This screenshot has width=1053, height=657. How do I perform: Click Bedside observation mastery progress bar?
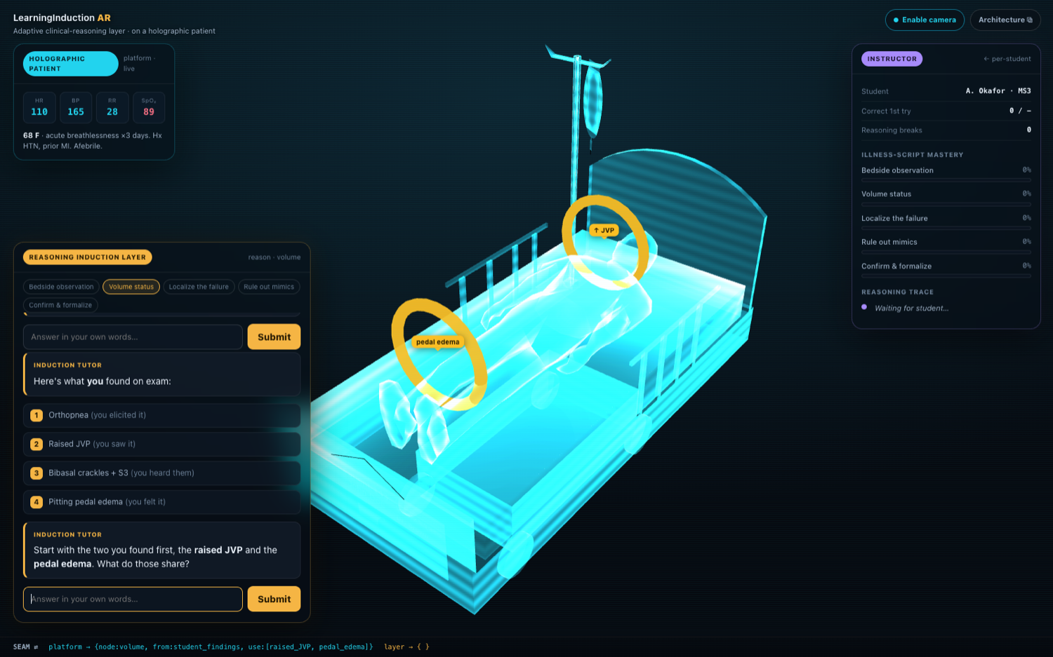946,180
